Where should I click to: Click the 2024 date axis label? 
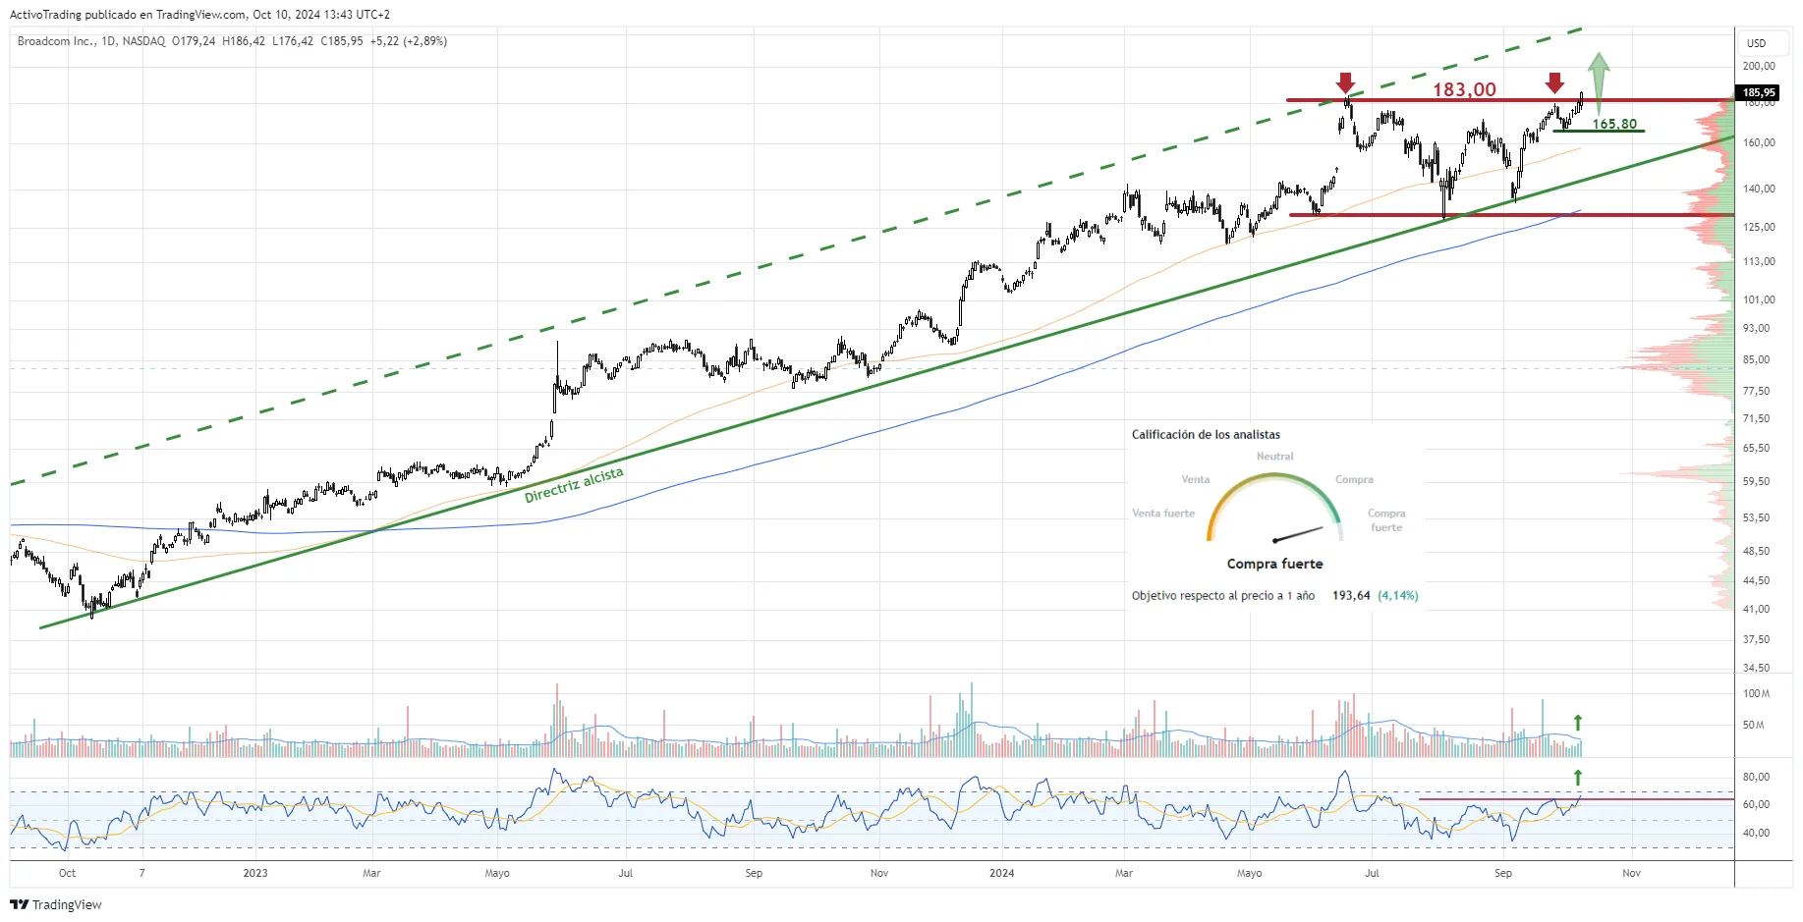[1002, 873]
